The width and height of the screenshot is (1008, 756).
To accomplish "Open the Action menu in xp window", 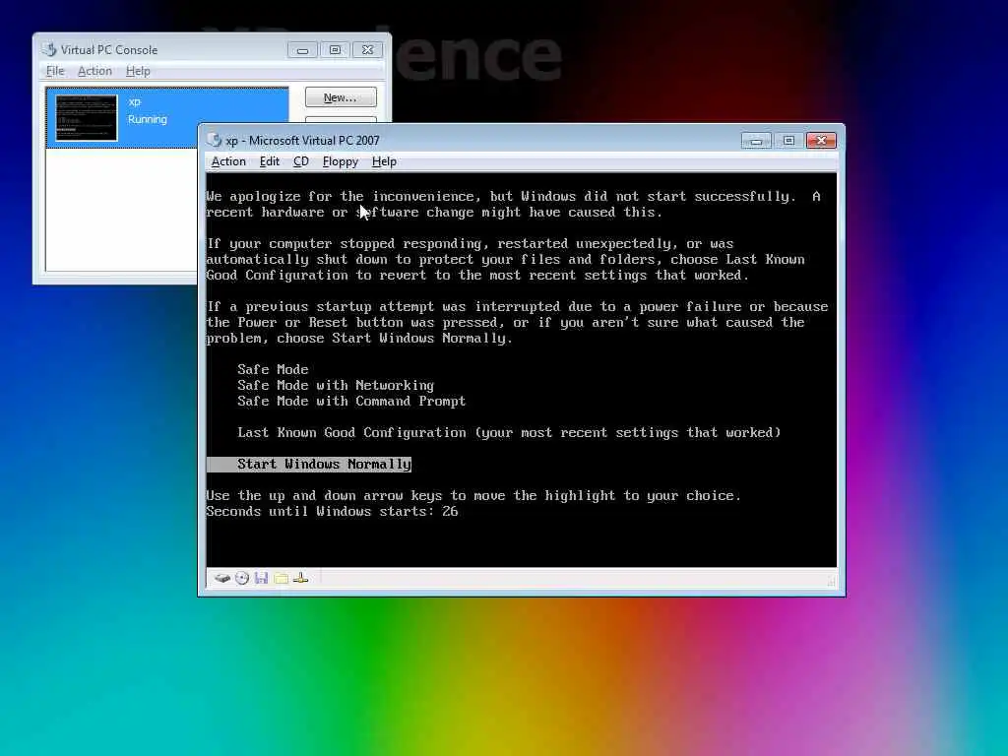I will [x=228, y=161].
